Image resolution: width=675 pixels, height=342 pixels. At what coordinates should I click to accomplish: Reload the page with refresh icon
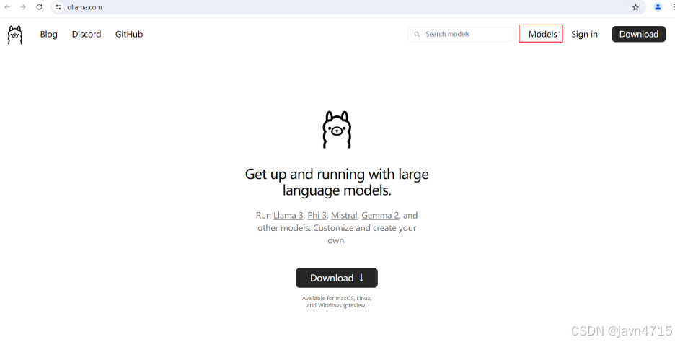coord(39,7)
